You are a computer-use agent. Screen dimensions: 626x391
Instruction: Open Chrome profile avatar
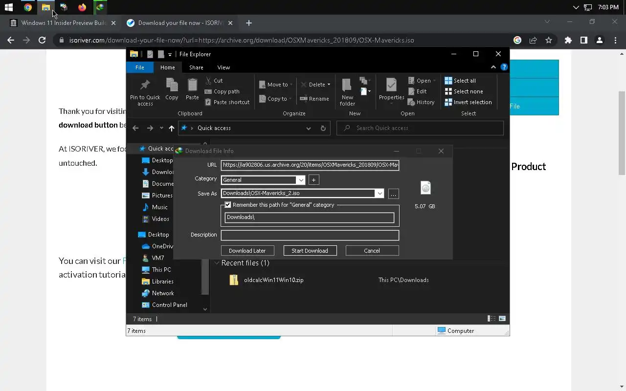coord(599,40)
